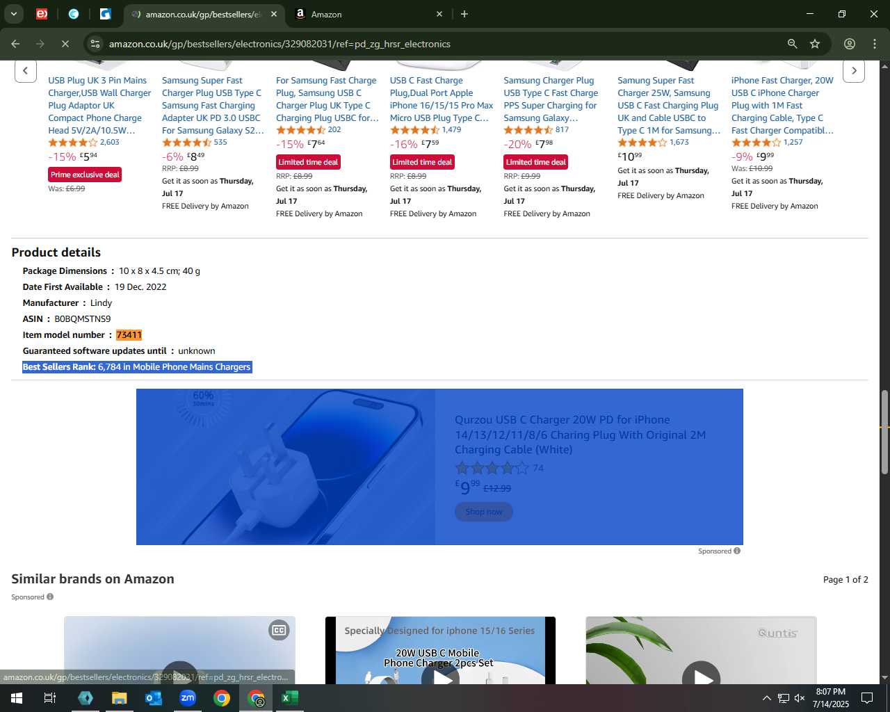Screen dimensions: 890x712
Task: Open iPhone Fast Charger 20W product link
Action: pyautogui.click(x=782, y=105)
